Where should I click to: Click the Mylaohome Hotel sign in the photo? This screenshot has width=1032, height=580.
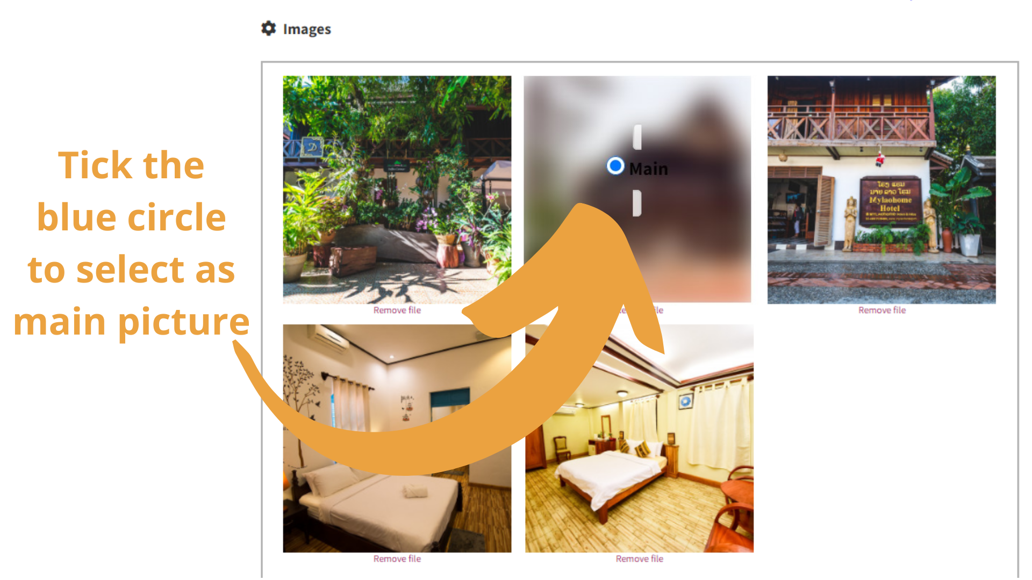coord(890,200)
